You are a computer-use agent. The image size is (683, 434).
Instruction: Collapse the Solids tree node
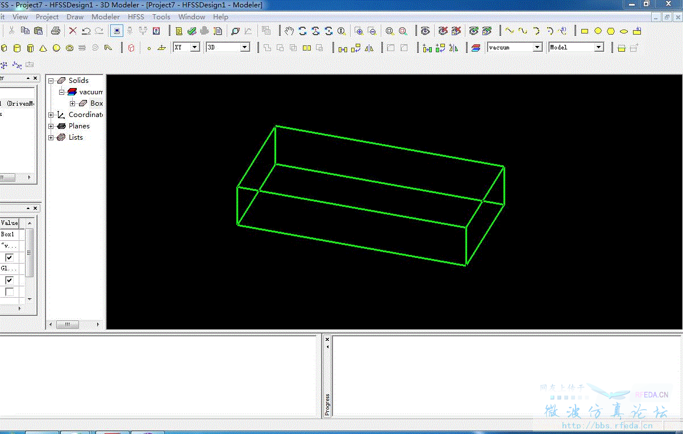point(51,81)
